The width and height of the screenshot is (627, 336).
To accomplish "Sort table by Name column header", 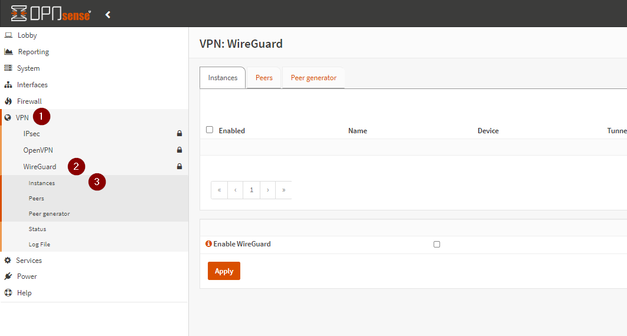I will pyautogui.click(x=358, y=131).
